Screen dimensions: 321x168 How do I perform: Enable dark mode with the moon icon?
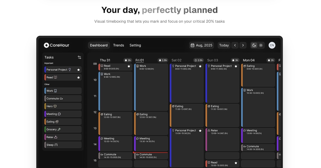[254, 45]
